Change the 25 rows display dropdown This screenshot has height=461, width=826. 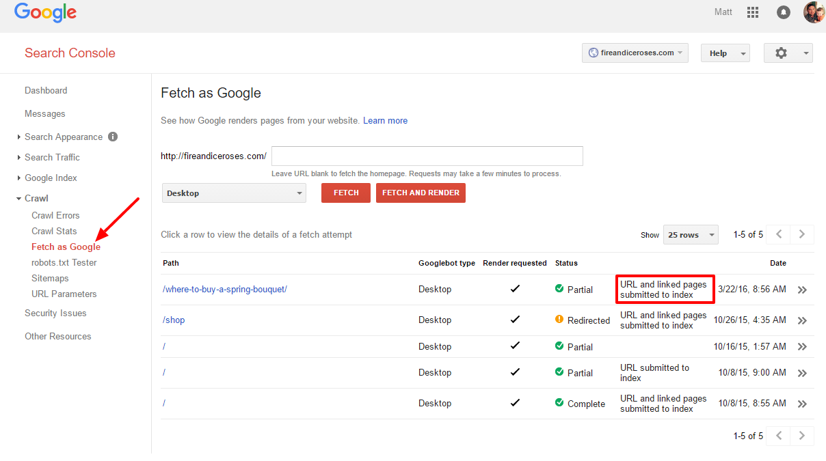click(x=690, y=235)
